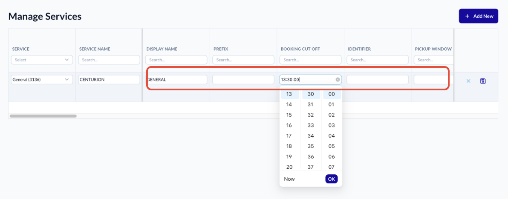Select second 03 in time picker
The image size is (508, 199).
click(332, 125)
